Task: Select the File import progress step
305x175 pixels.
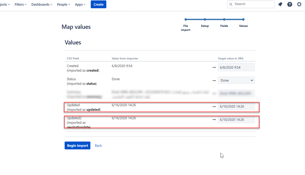Action: click(x=186, y=25)
